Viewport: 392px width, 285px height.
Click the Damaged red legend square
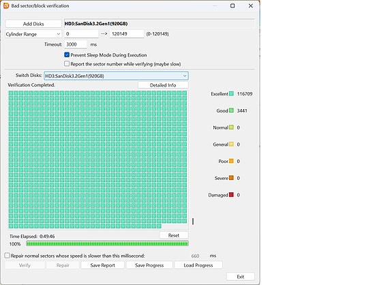point(231,194)
